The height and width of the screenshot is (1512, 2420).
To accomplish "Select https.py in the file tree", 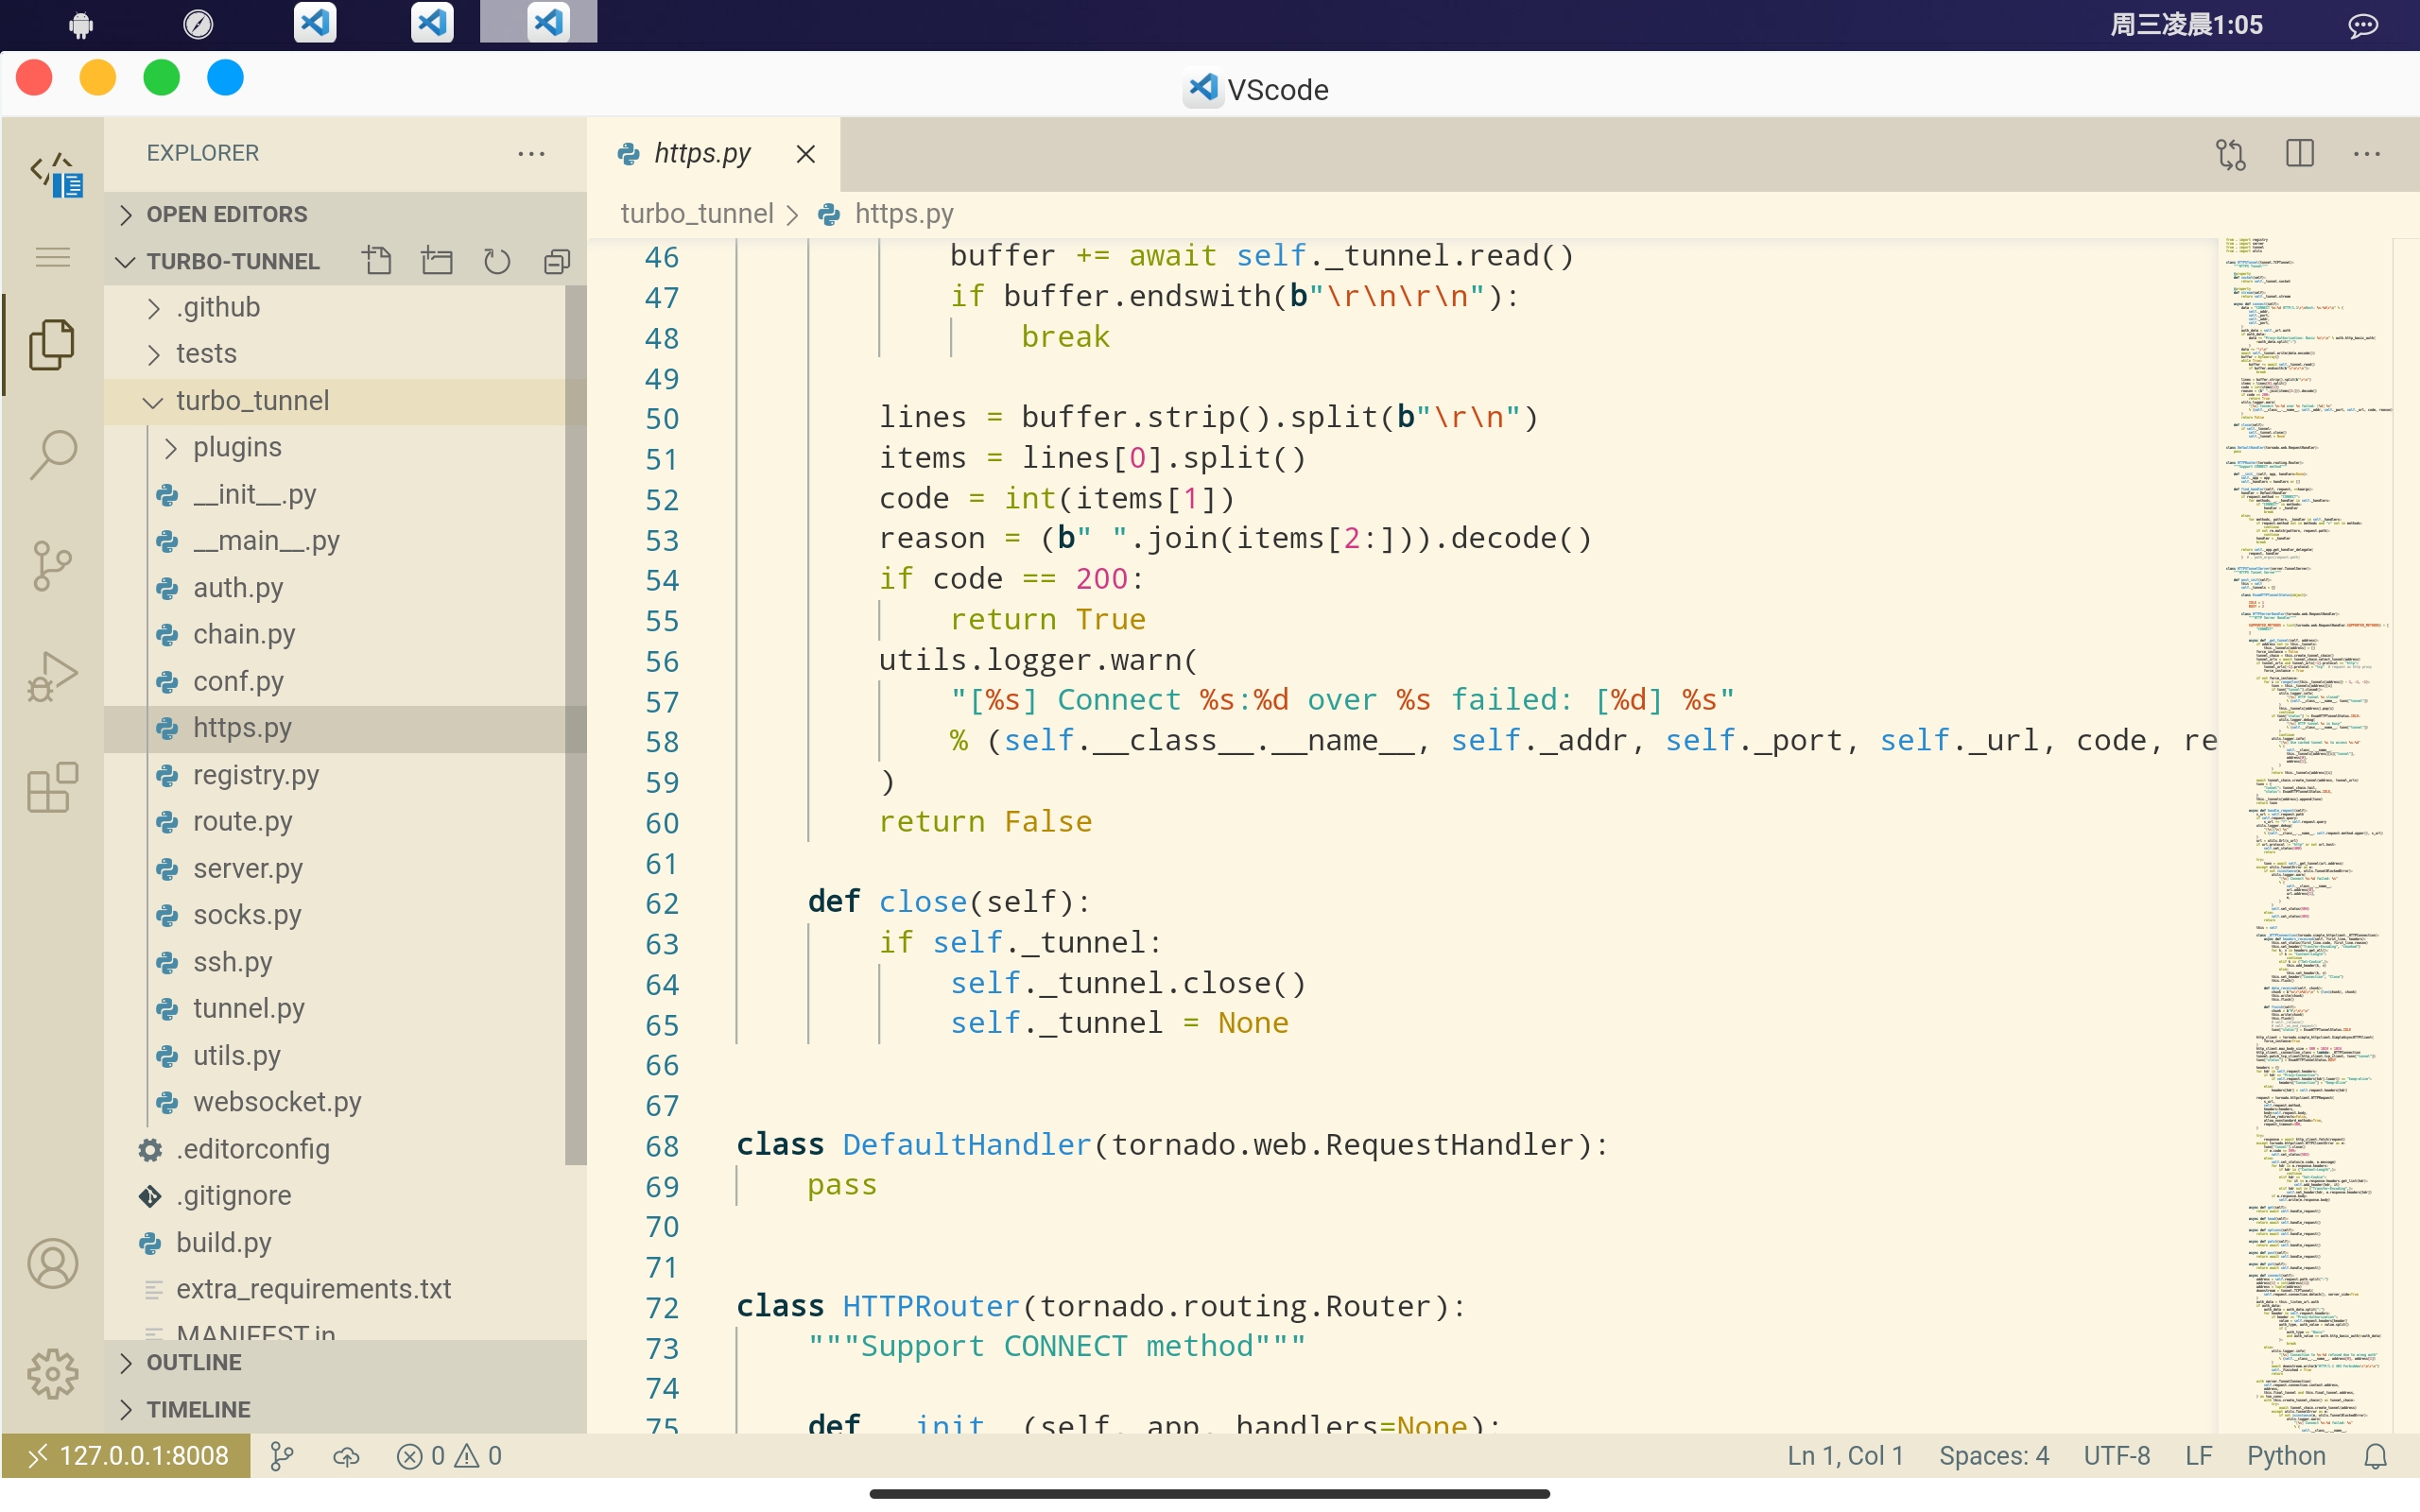I will pos(335,728).
